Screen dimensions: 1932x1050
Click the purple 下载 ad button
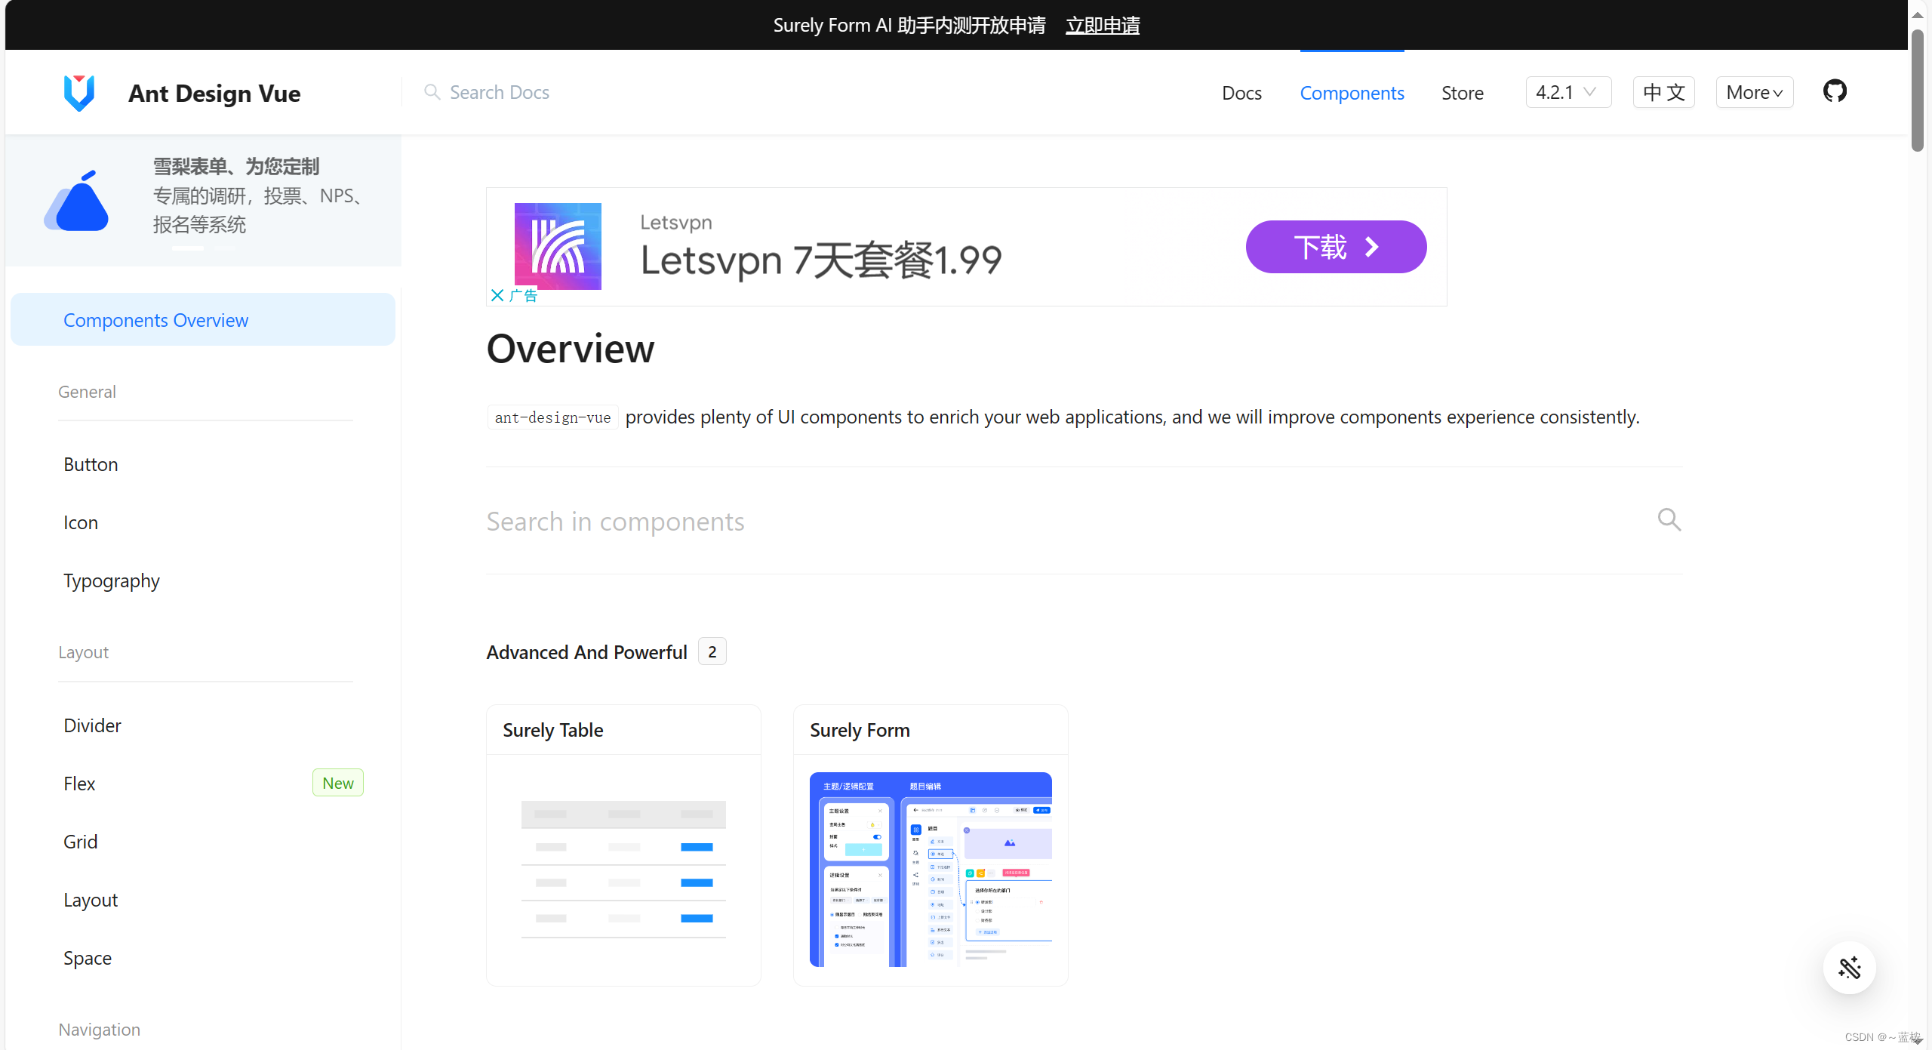coord(1336,247)
